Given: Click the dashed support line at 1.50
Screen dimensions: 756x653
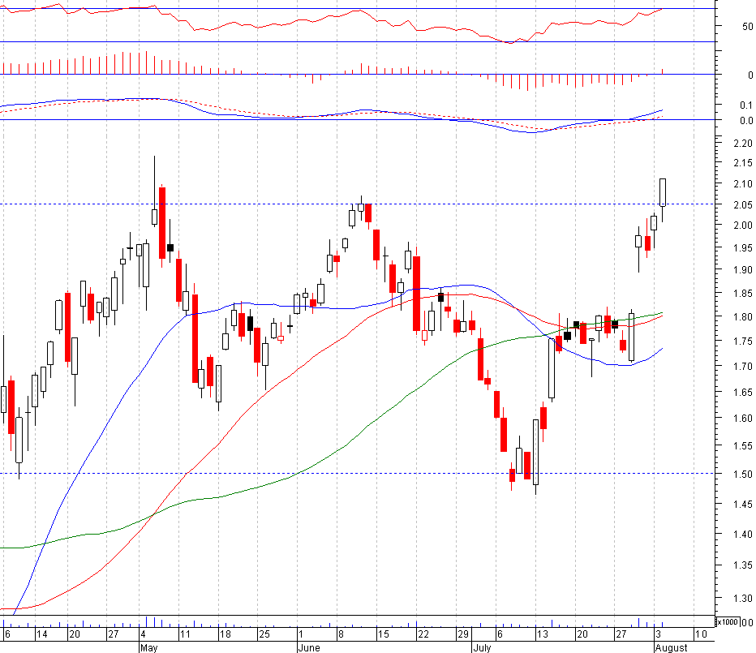Looking at the screenshot, I should (357, 473).
